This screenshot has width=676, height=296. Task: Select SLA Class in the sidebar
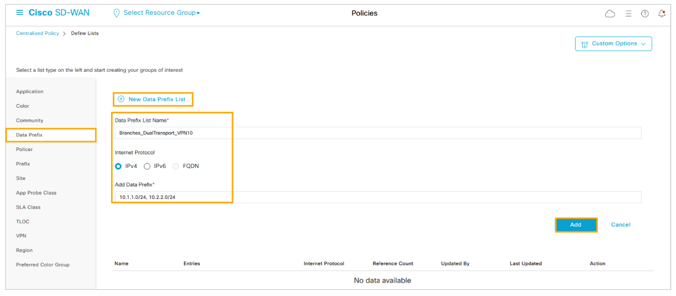(x=28, y=207)
